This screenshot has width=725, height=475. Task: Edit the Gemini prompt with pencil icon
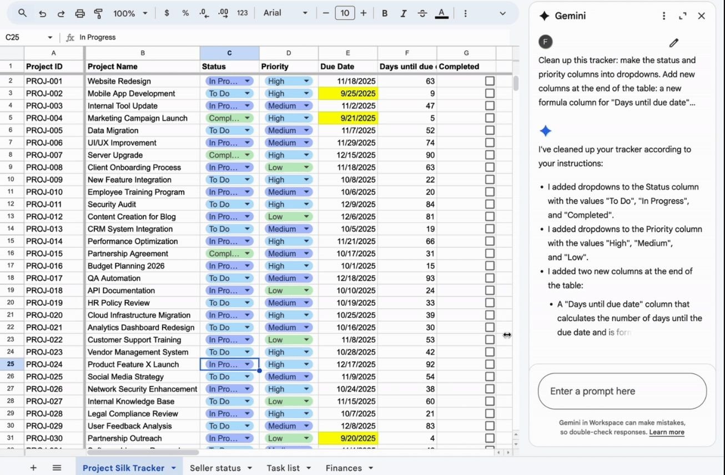(x=673, y=43)
